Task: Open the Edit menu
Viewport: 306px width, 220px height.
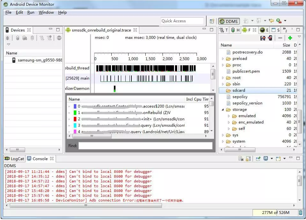Action: click(19, 12)
